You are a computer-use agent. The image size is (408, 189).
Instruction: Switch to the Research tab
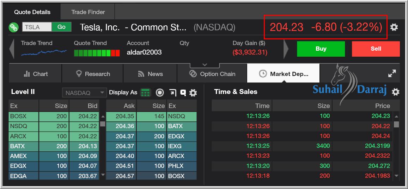pyautogui.click(x=93, y=74)
